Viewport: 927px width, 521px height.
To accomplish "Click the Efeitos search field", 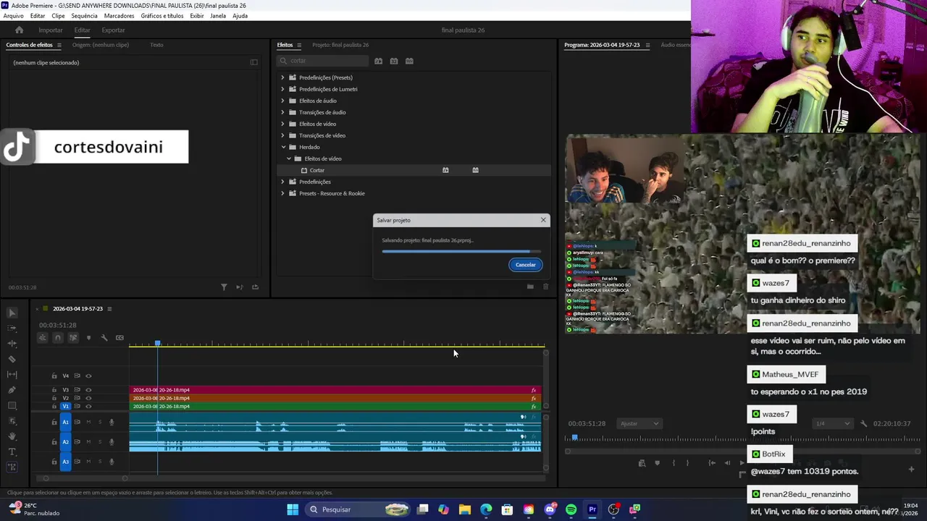I will tap(323, 61).
